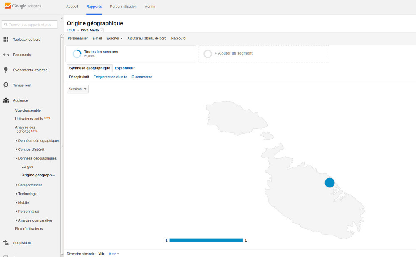The width and height of the screenshot is (416, 257).
Task: Open Temps réel clock icon
Action: point(6,85)
